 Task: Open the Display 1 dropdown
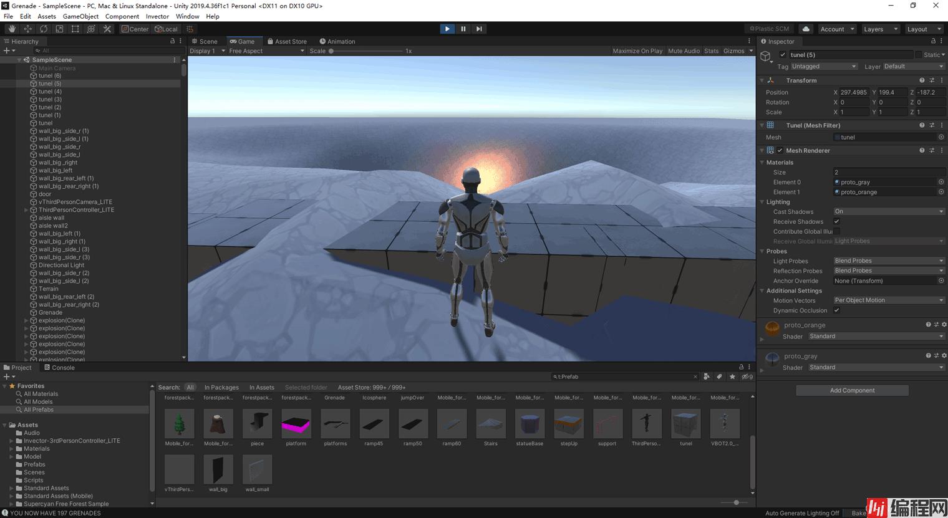[x=207, y=51]
